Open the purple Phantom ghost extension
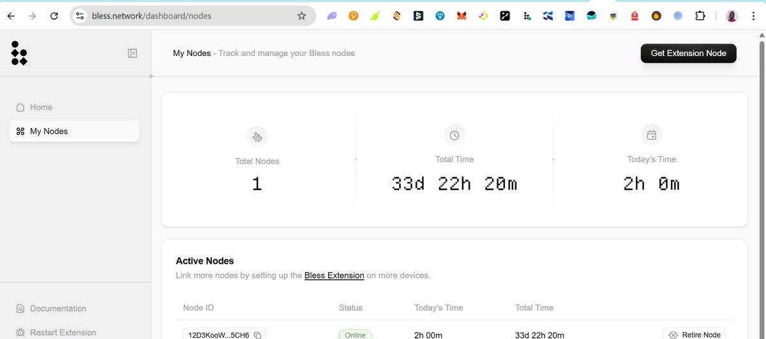This screenshot has height=339, width=766. 332,16
